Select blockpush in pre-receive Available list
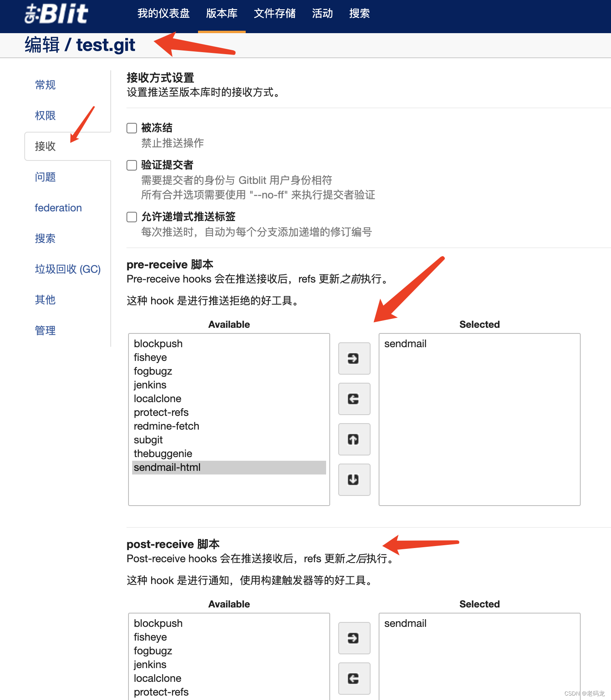 tap(229, 344)
